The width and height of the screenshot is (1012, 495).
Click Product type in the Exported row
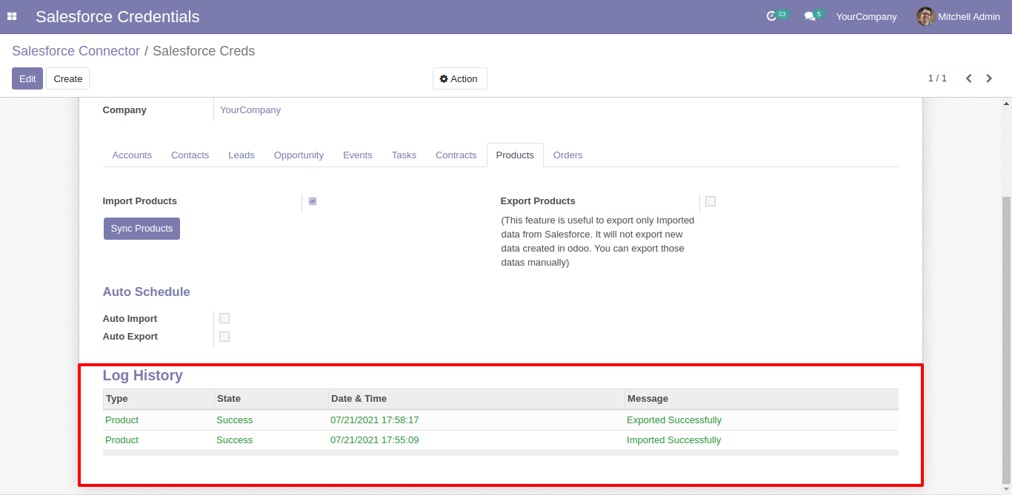[x=121, y=420]
